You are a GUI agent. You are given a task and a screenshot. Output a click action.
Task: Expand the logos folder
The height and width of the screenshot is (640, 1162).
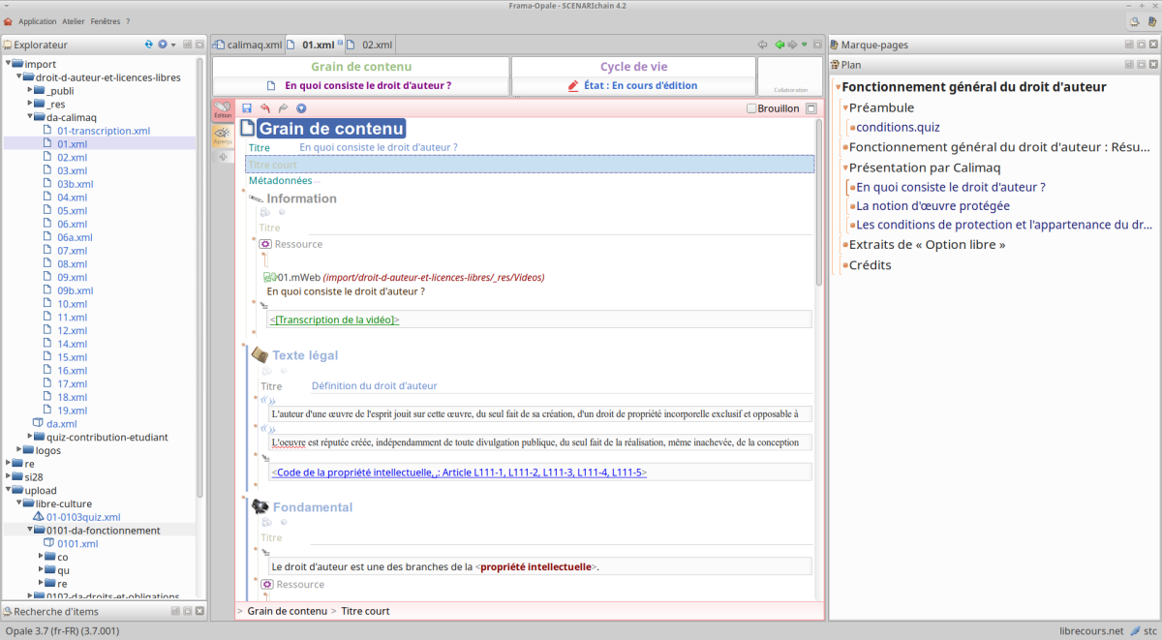(x=18, y=450)
